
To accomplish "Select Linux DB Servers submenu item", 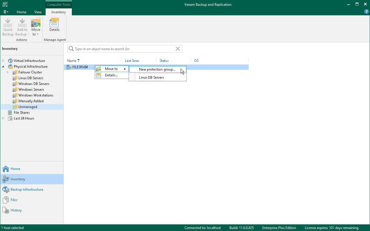I will coord(158,77).
